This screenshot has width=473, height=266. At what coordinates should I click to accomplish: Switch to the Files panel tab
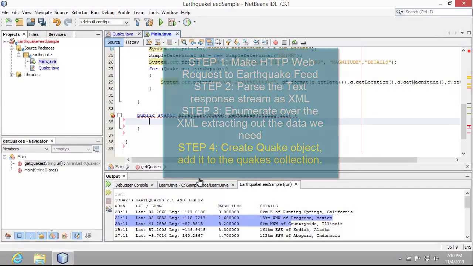[x=34, y=34]
